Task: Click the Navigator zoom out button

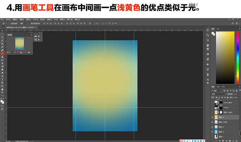Action: tap(15, 52)
